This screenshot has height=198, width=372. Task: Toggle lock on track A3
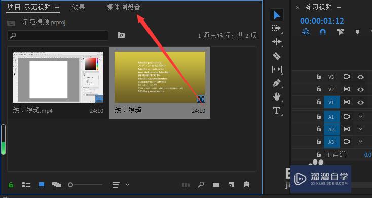pos(319,142)
